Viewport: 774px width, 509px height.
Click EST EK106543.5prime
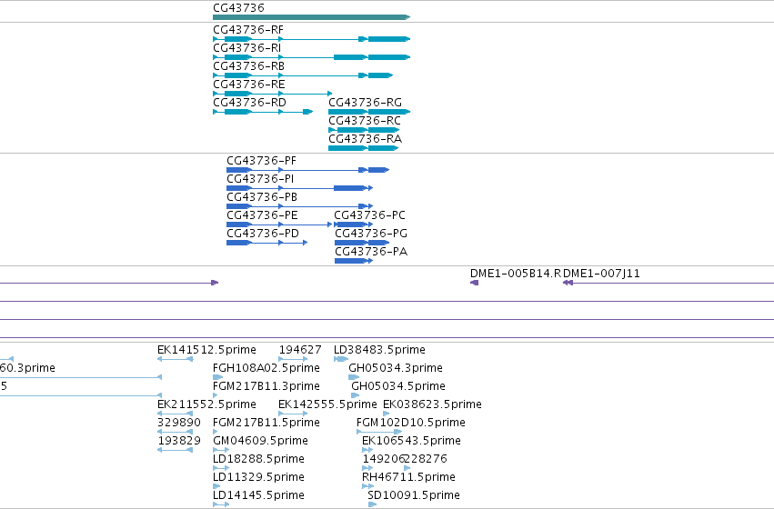(x=411, y=441)
